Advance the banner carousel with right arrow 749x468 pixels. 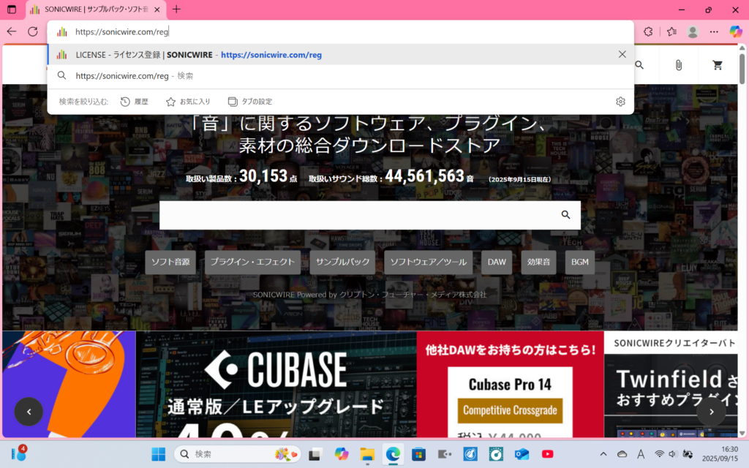click(x=711, y=412)
